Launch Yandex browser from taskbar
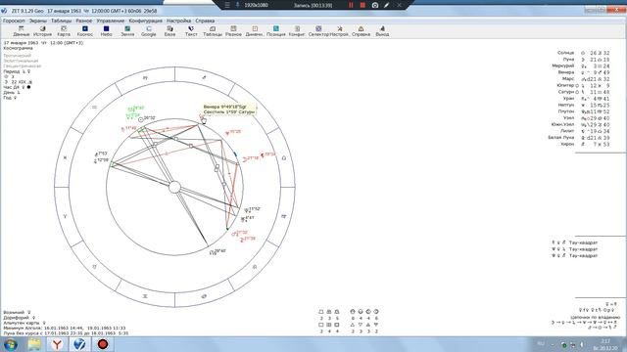 click(x=57, y=344)
